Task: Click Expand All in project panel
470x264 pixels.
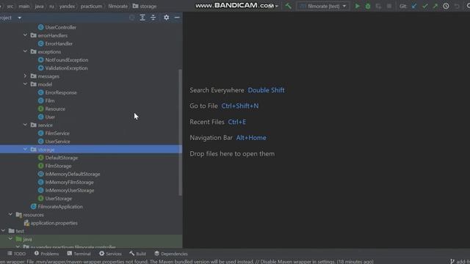Action: coord(142,18)
